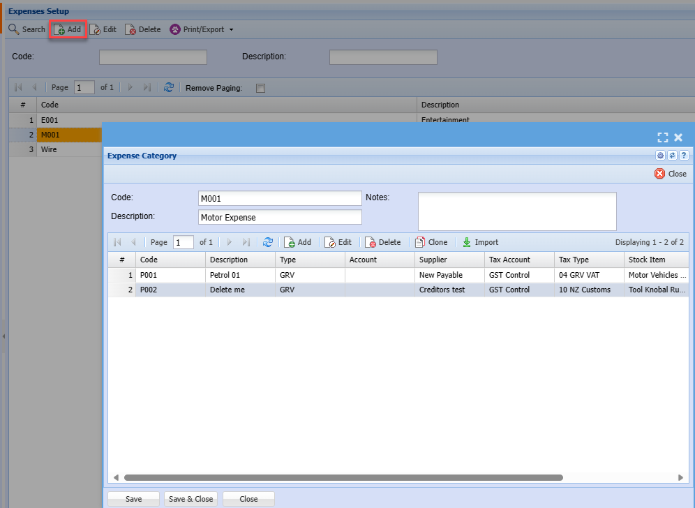The width and height of the screenshot is (695, 508).
Task: Click the Search magnifier in the top toolbar
Action: pyautogui.click(x=14, y=29)
